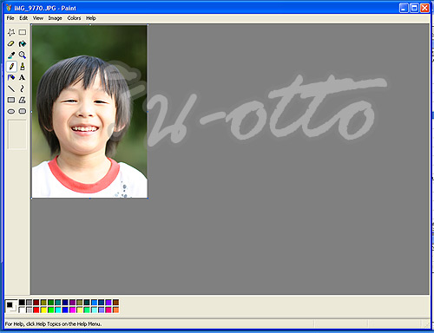
Task: Choose the olive color swatch
Action: click(43, 303)
